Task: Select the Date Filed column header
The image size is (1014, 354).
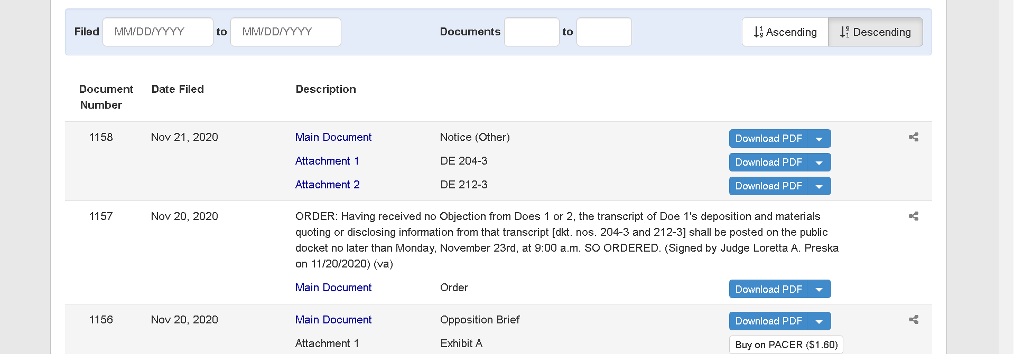Action: point(178,89)
